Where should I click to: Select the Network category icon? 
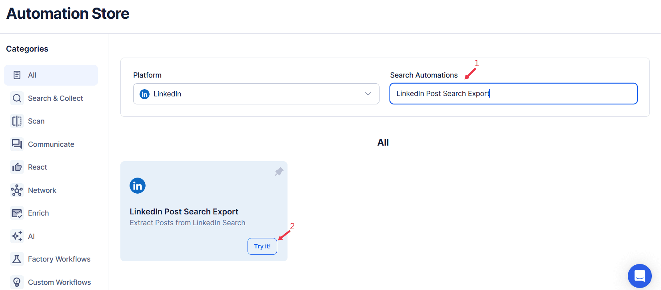[x=17, y=190]
